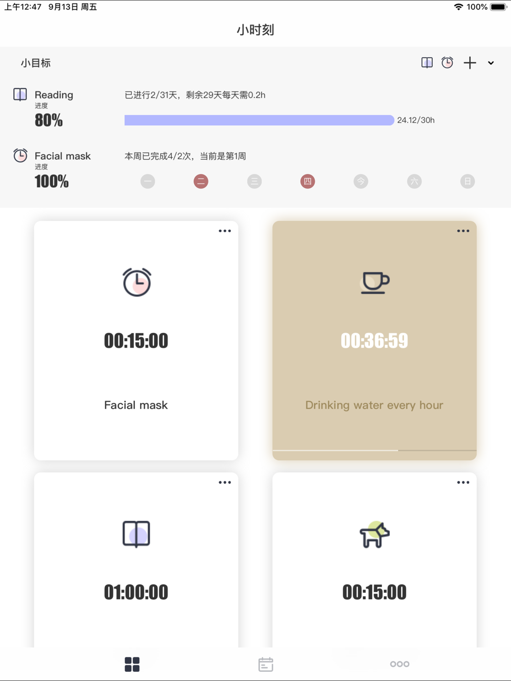Switch to the grid home tab
This screenshot has width=511, height=681.
132,664
